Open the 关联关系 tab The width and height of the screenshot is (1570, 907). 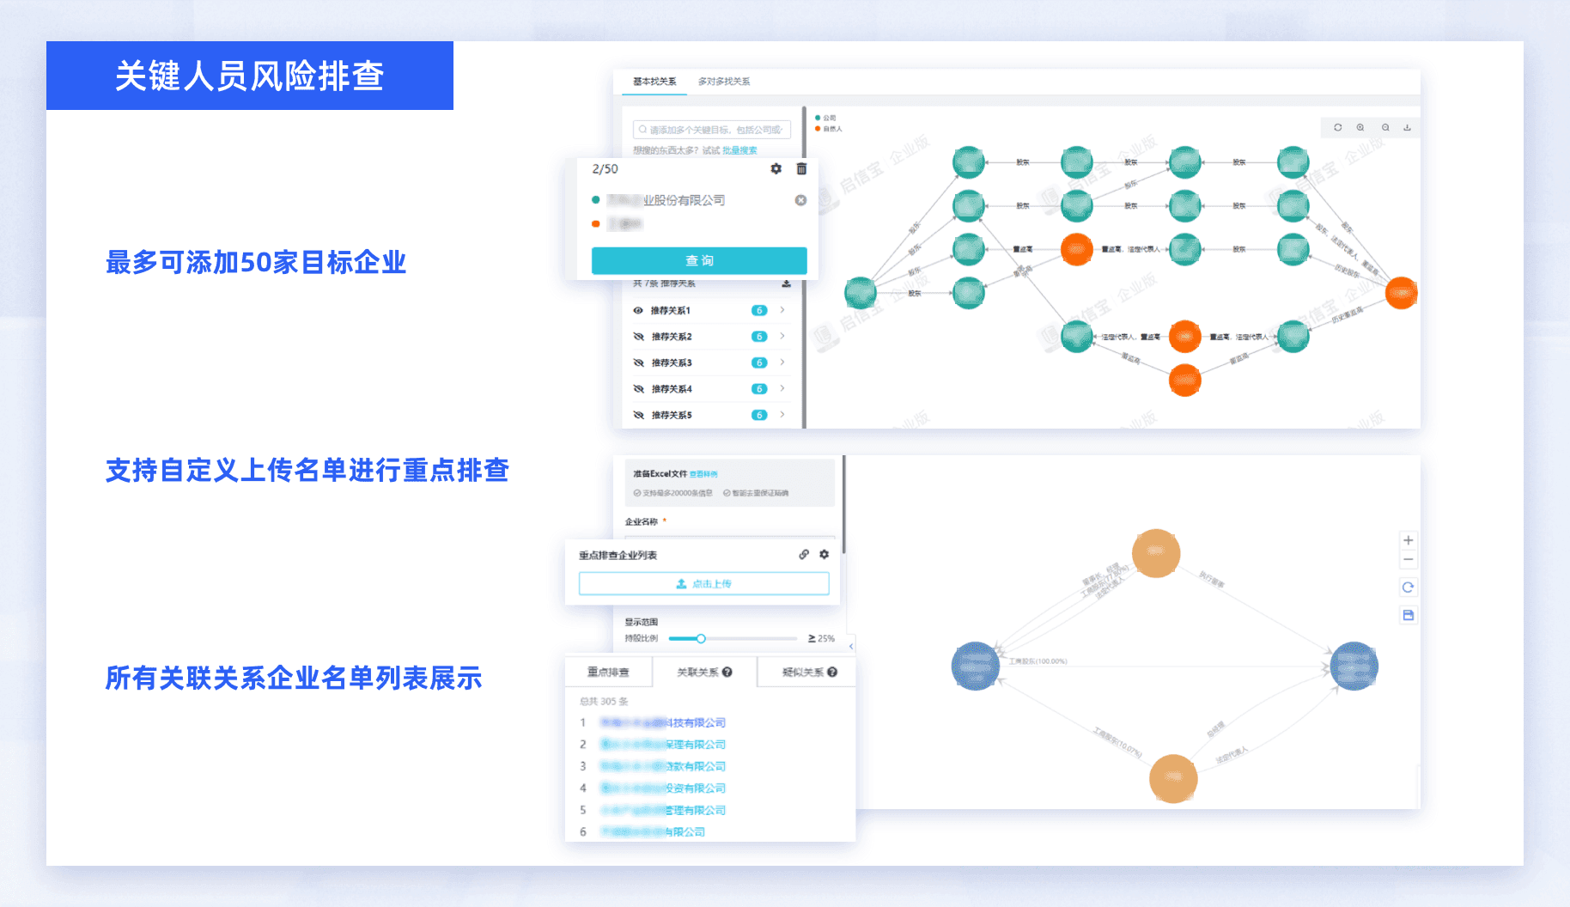704,673
